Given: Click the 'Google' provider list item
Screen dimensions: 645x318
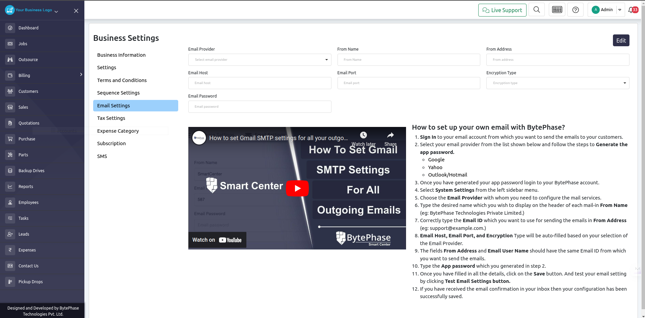Looking at the screenshot, I should coord(436,160).
